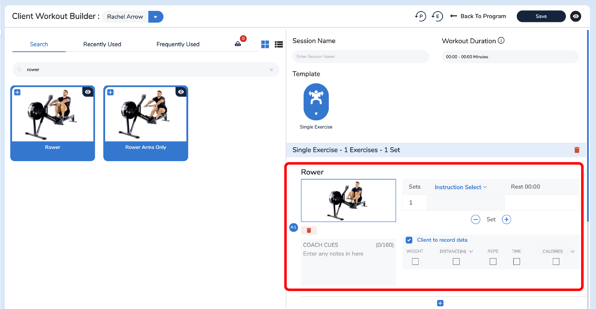The width and height of the screenshot is (596, 309).
Task: Click the circular P program icon
Action: point(420,16)
